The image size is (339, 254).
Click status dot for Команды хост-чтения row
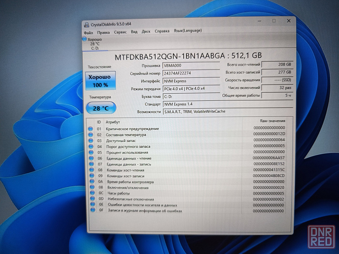coord(92,170)
